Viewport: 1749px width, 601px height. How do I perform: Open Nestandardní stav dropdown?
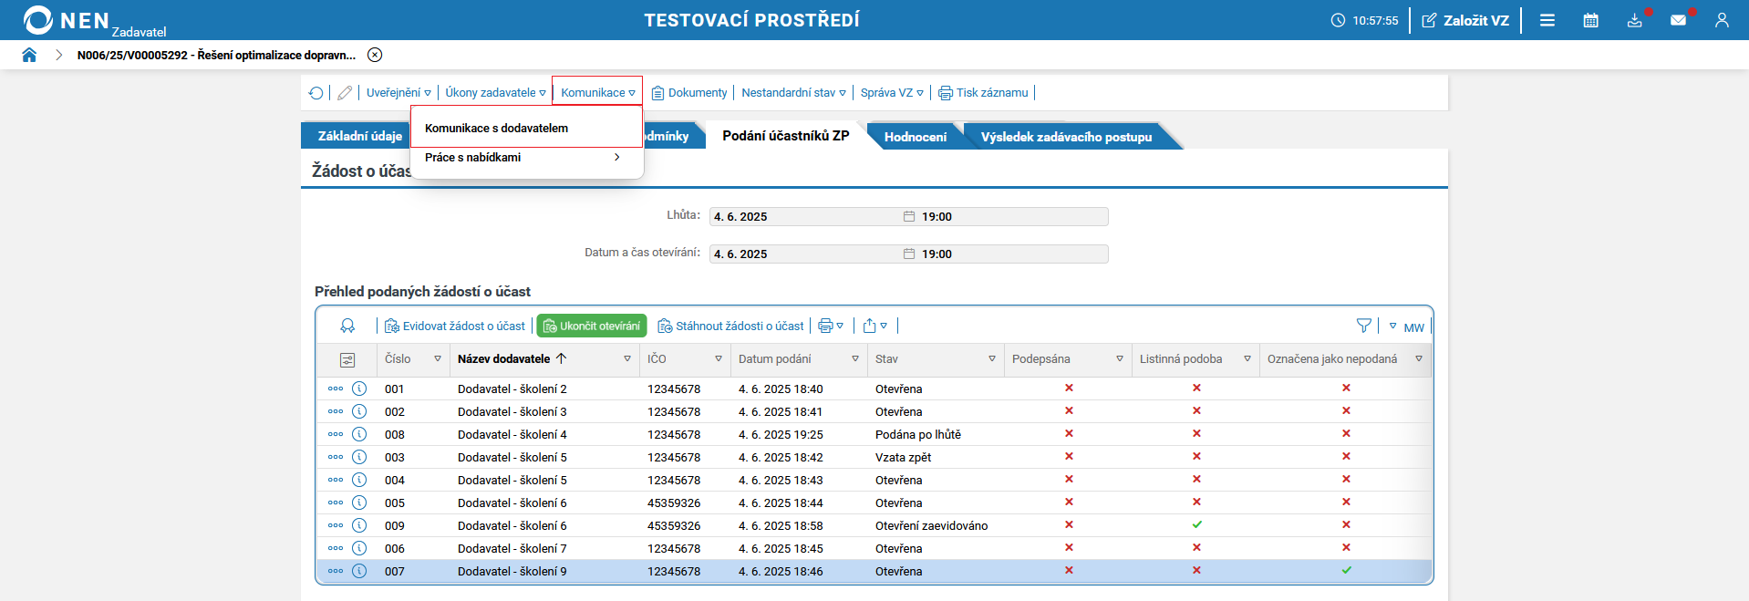tap(793, 93)
